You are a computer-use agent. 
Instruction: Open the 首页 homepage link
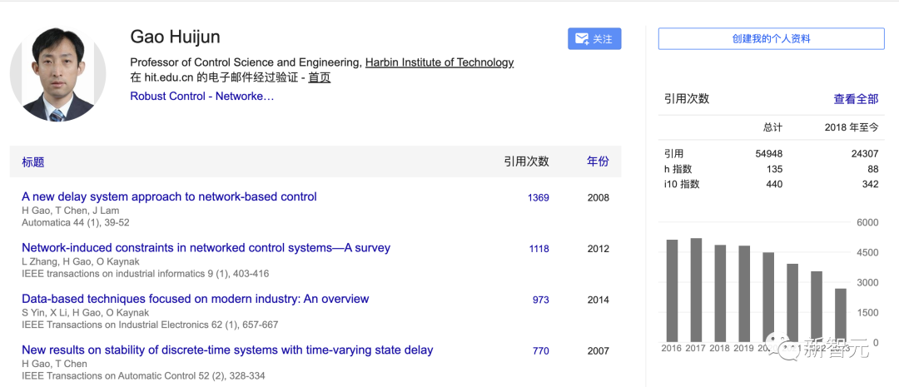pos(320,78)
